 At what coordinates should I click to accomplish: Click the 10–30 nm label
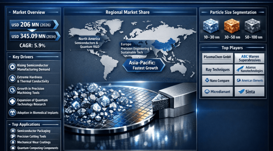click(x=211, y=37)
